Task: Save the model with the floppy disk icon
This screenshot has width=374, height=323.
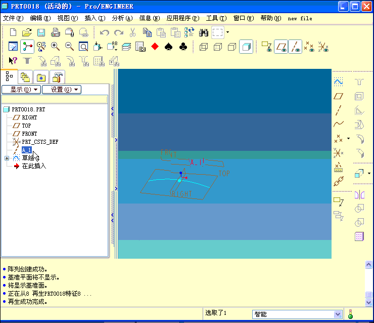Action: [41, 32]
